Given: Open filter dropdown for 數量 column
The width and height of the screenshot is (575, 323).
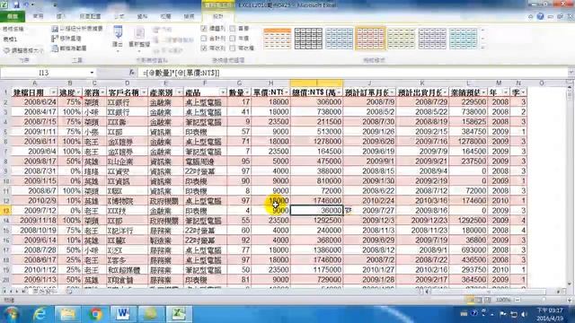Looking at the screenshot, I should tap(247, 92).
